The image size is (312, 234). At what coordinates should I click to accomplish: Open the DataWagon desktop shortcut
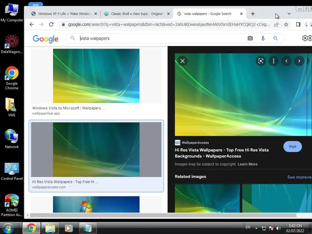point(12,44)
